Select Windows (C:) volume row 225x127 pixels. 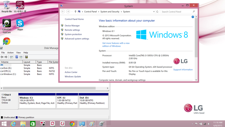pyautogui.click(x=29, y=74)
